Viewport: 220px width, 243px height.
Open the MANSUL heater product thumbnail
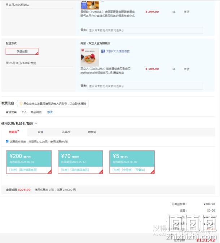[x=89, y=5]
